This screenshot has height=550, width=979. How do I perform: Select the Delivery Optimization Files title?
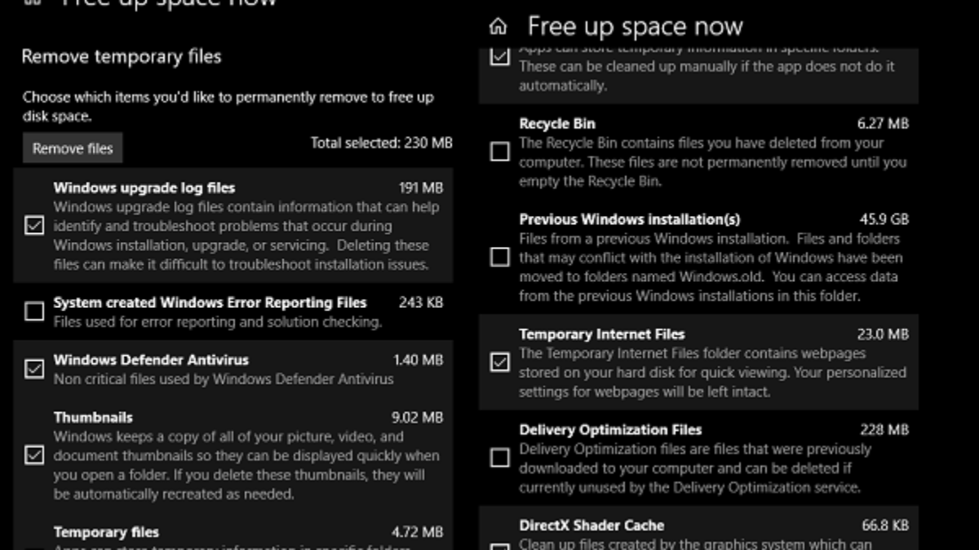click(610, 429)
